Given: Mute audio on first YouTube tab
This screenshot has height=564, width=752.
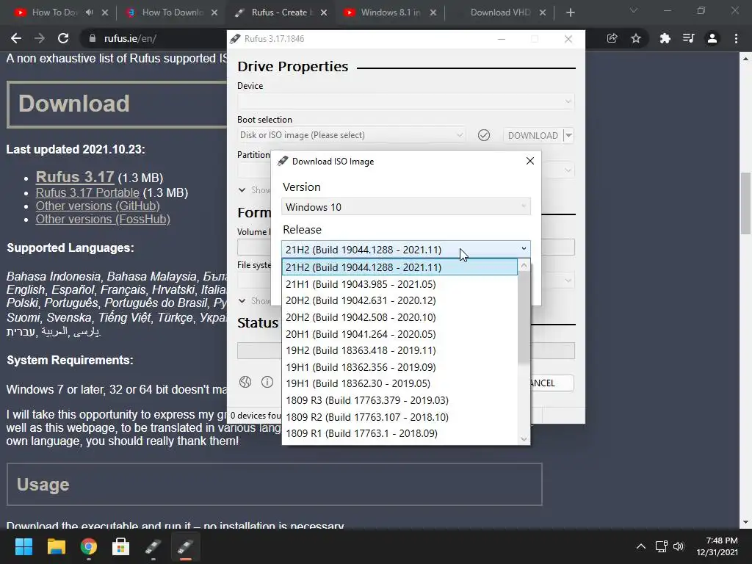Looking at the screenshot, I should 89,12.
